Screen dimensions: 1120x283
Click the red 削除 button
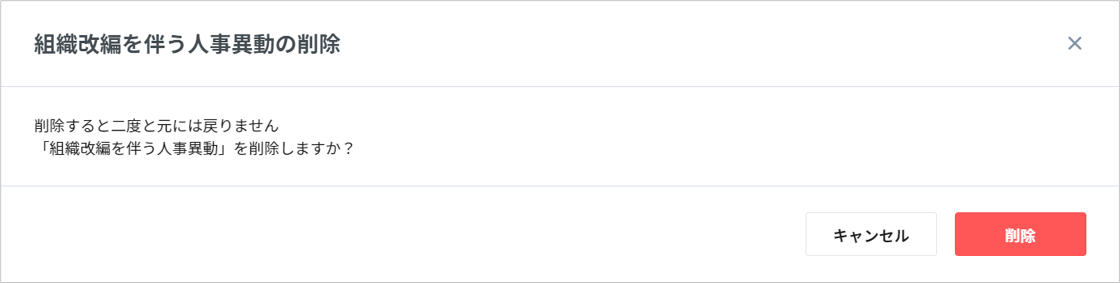pyautogui.click(x=1020, y=235)
